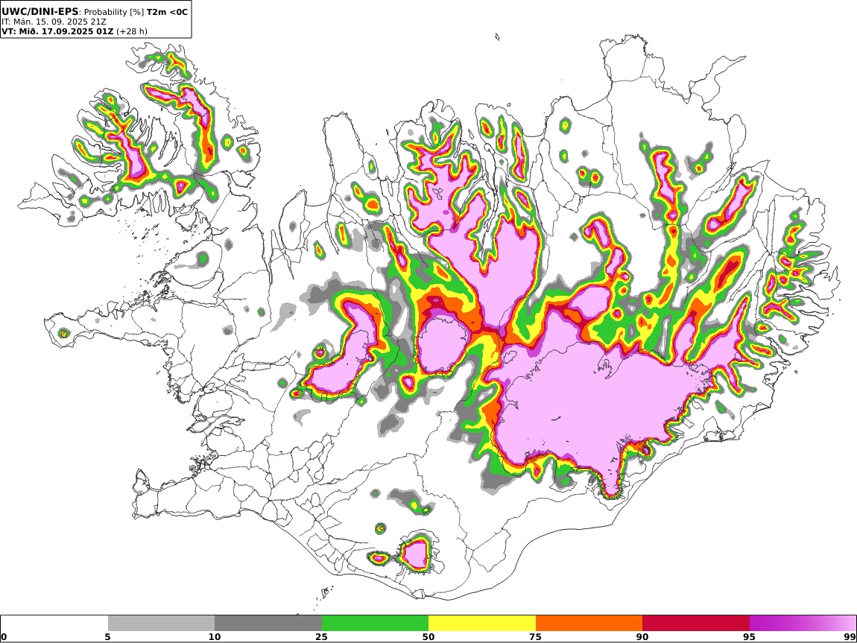Click the legend value '10'
The height and width of the screenshot is (643, 857).
coord(215,637)
